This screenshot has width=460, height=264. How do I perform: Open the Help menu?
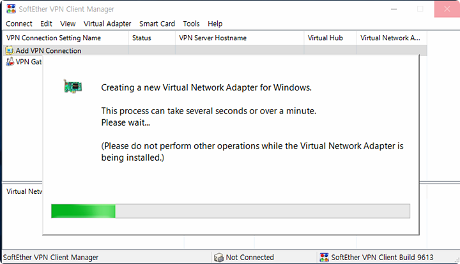coord(215,24)
